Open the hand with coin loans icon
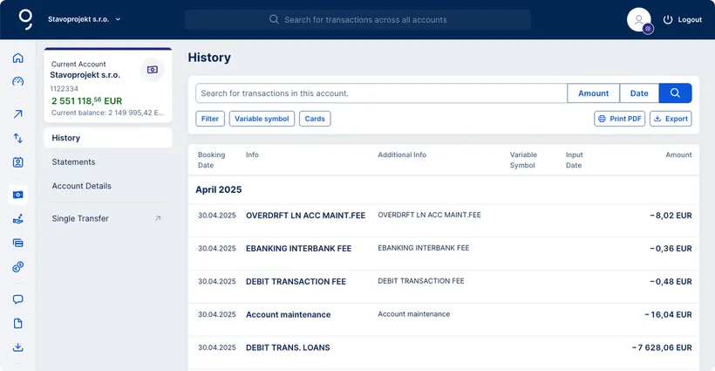This screenshot has width=715, height=371. click(17, 219)
